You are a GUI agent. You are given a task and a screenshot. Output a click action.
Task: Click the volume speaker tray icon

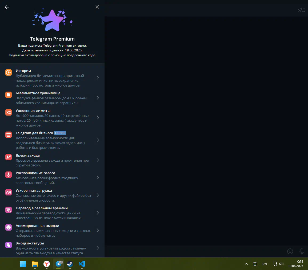click(x=281, y=264)
